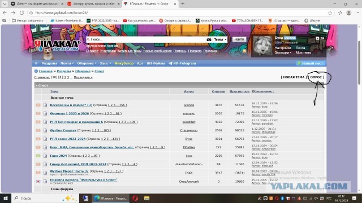Open the Правила link in header

click(x=195, y=51)
